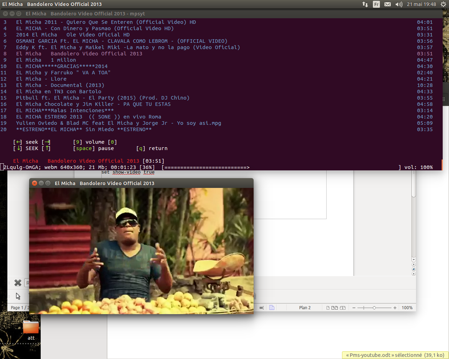This screenshot has height=359, width=449.
Task: Click the 100% zoom percentage field
Action: (407, 308)
